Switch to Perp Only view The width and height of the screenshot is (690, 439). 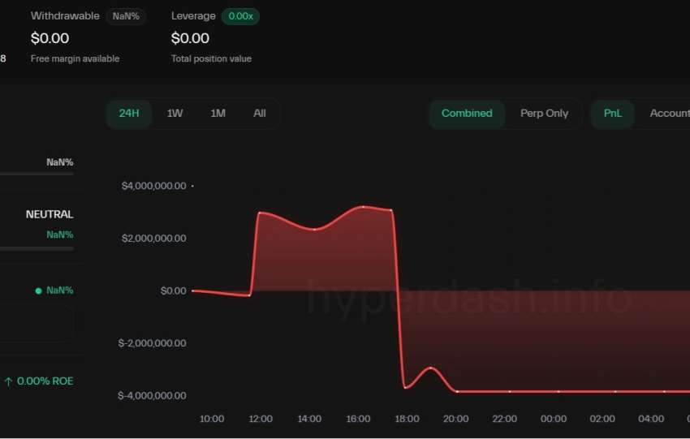[x=544, y=114]
